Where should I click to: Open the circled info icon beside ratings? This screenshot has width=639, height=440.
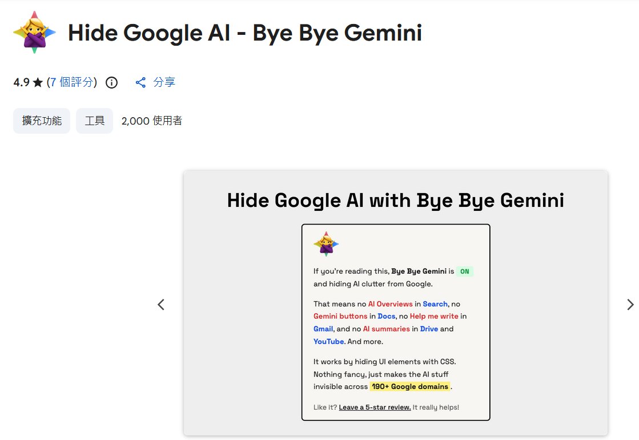pyautogui.click(x=112, y=83)
